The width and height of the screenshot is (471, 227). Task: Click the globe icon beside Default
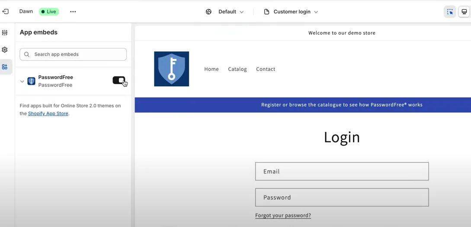coord(208,12)
